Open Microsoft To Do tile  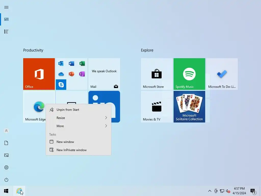(222, 74)
